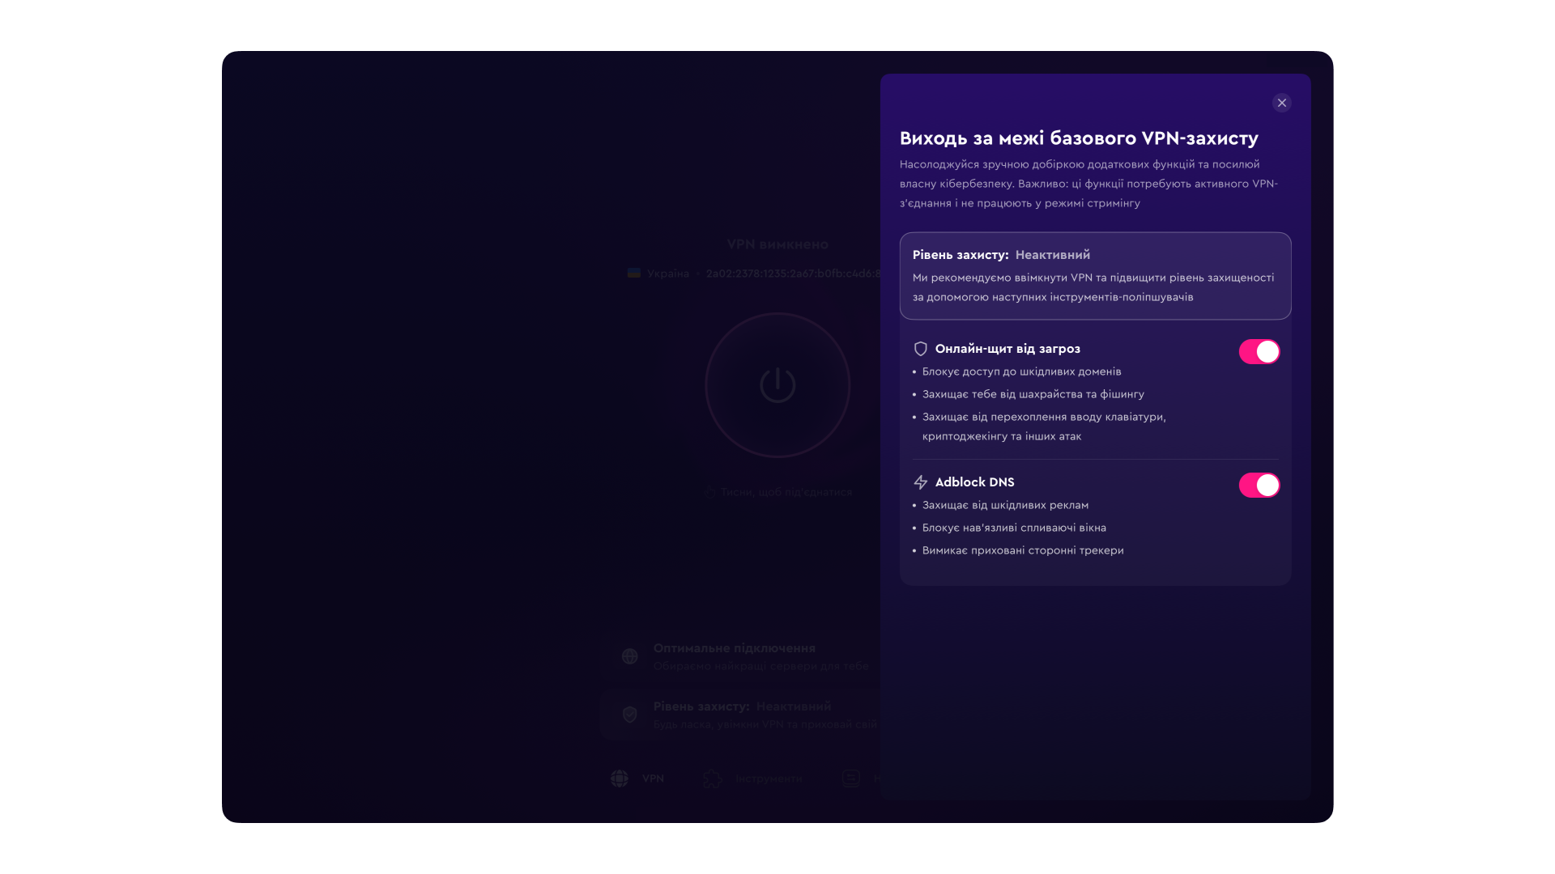Close the VPN protection panel
This screenshot has height=874, width=1555.
point(1281,103)
